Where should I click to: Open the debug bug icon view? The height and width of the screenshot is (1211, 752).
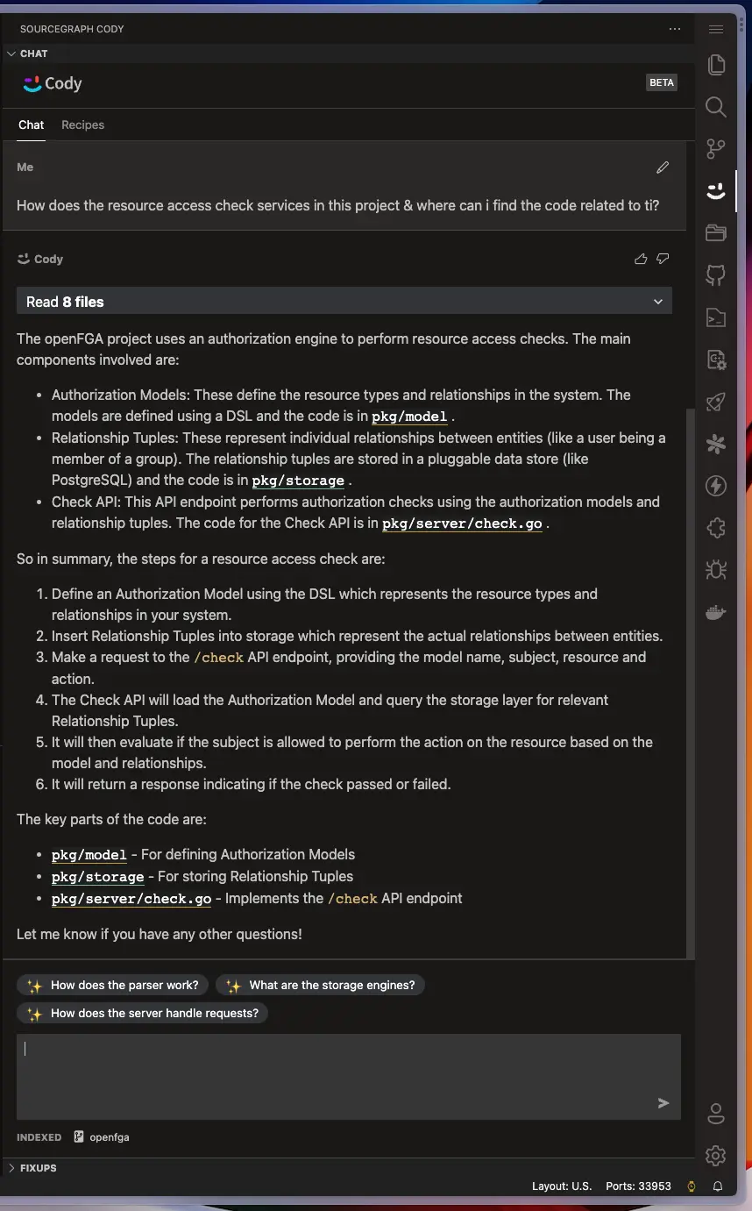click(716, 570)
